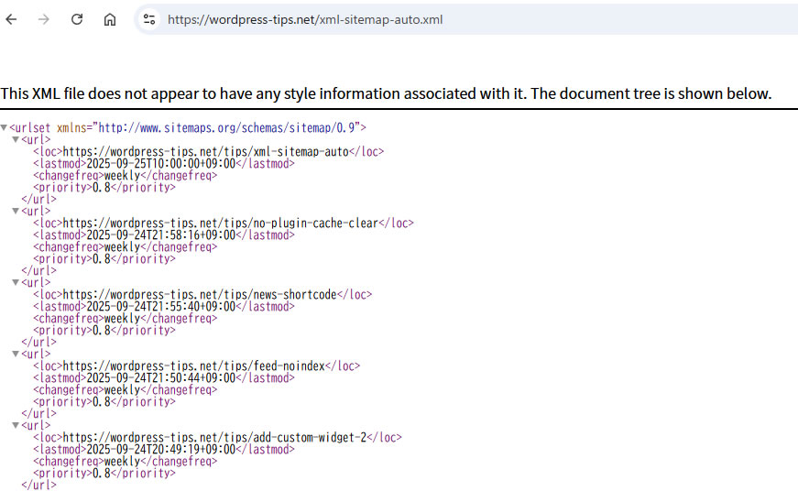Image resolution: width=798 pixels, height=491 pixels.
Task: Click the browser Back arrow
Action: point(12,19)
